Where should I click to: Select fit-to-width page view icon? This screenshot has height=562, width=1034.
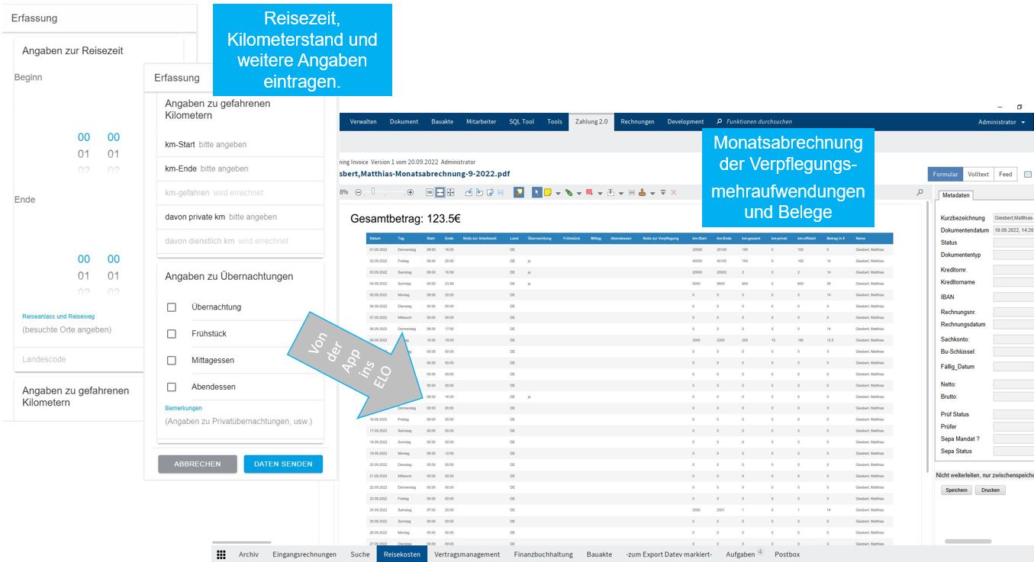coord(440,192)
